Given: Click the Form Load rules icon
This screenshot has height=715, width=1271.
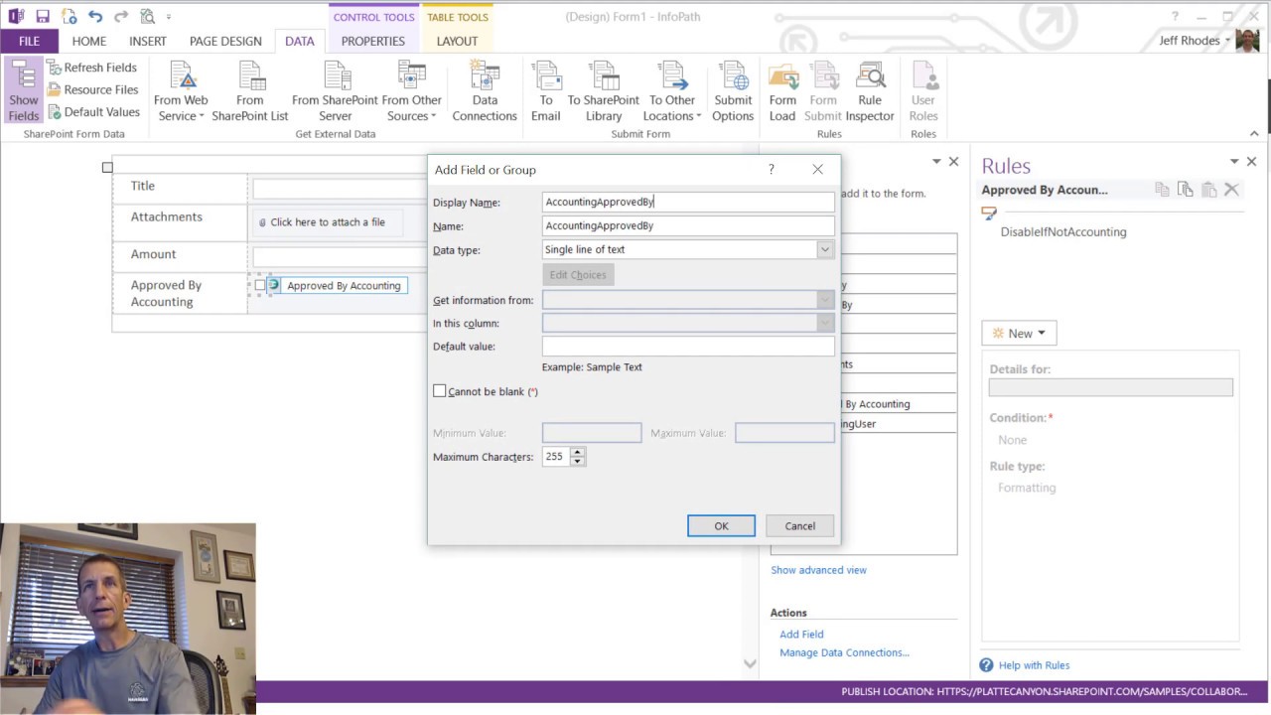Looking at the screenshot, I should click(782, 91).
